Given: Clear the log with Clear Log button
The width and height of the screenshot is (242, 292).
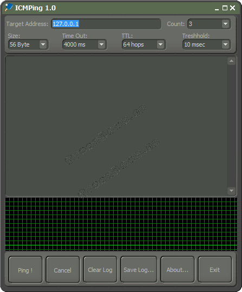Looking at the screenshot, I should click(x=100, y=269).
